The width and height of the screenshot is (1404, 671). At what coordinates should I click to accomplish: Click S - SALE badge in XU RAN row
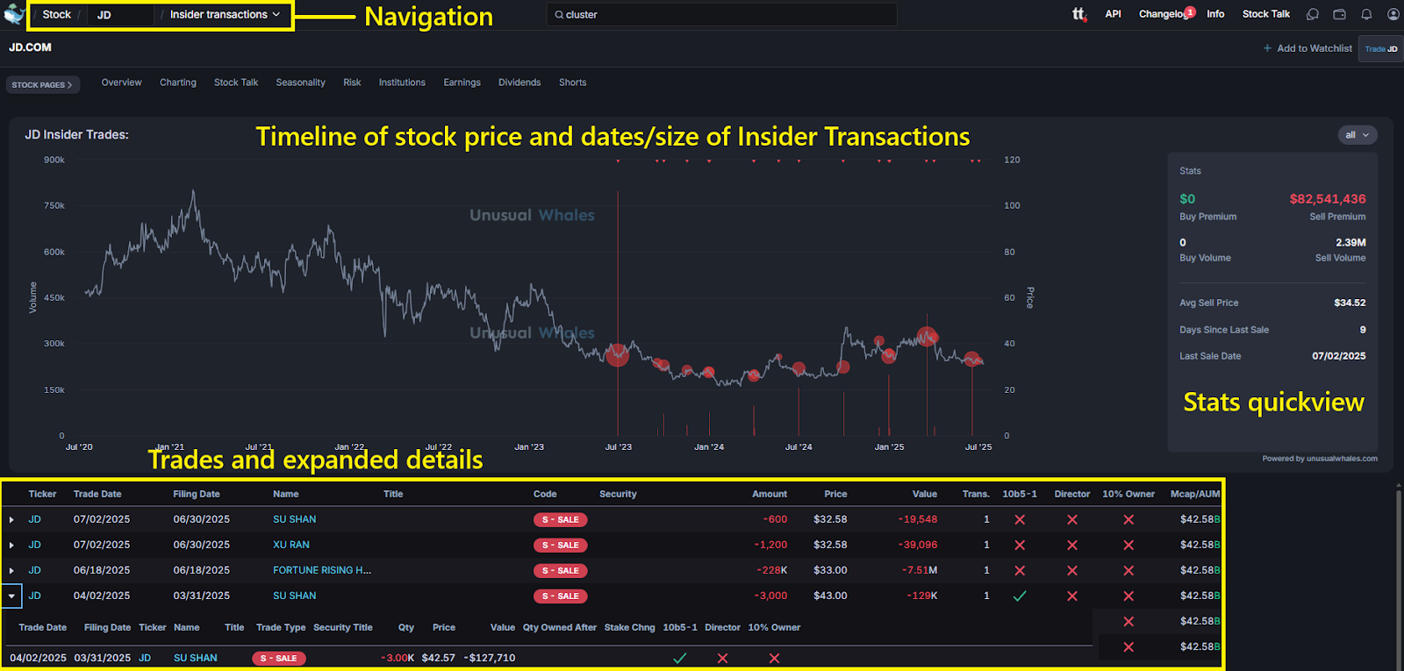(x=560, y=545)
